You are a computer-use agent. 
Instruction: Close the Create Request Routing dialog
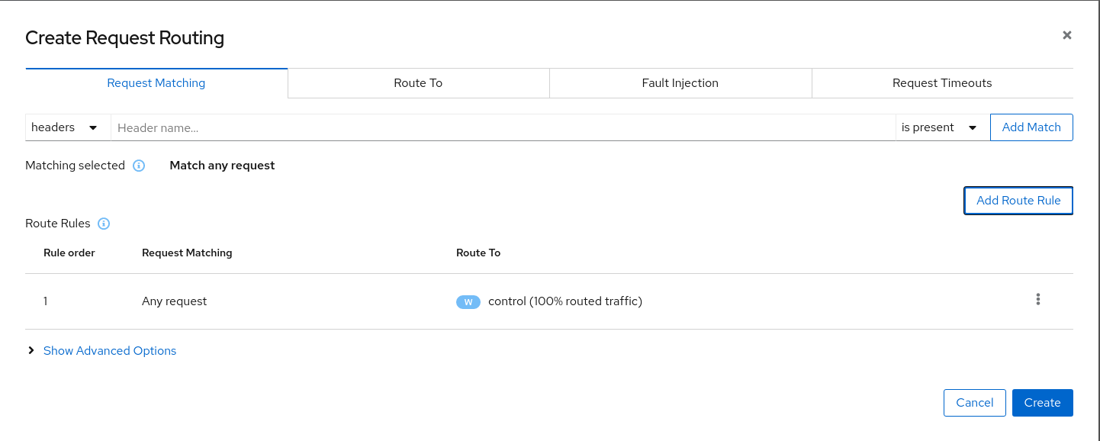pos(1066,34)
